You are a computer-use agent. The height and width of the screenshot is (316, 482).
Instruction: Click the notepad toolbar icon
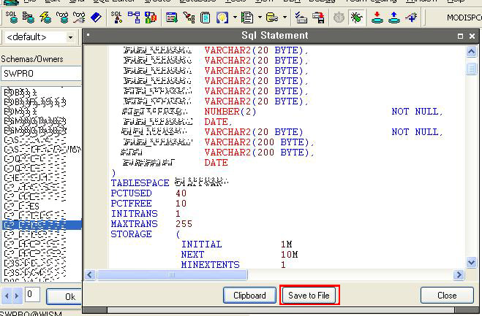(205, 18)
